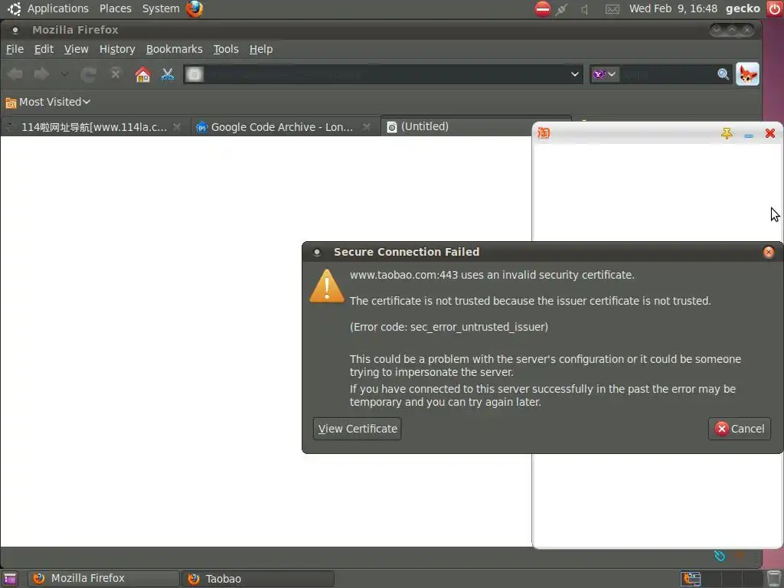Click the mail envelope indicator
The width and height of the screenshot is (784, 588).
point(612,9)
